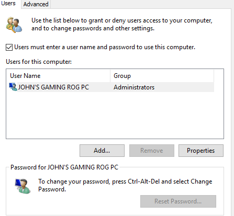This screenshot has width=234, height=216.
Task: Select the JOHN'S GAMING ROG PC user row
Action: (110, 87)
